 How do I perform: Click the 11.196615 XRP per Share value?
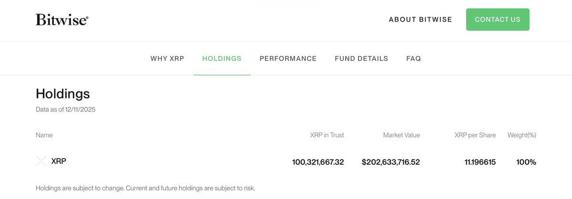pyautogui.click(x=480, y=162)
